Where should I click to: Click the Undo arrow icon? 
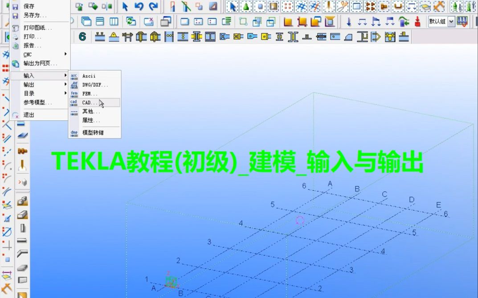[x=140, y=6]
